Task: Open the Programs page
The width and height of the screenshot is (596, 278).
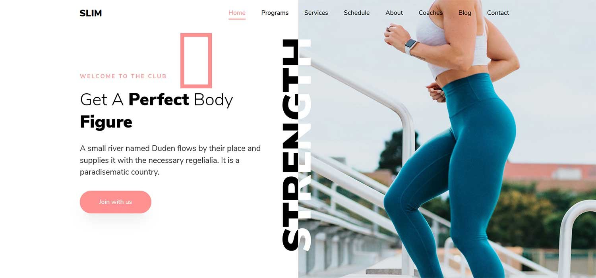Action: [275, 13]
